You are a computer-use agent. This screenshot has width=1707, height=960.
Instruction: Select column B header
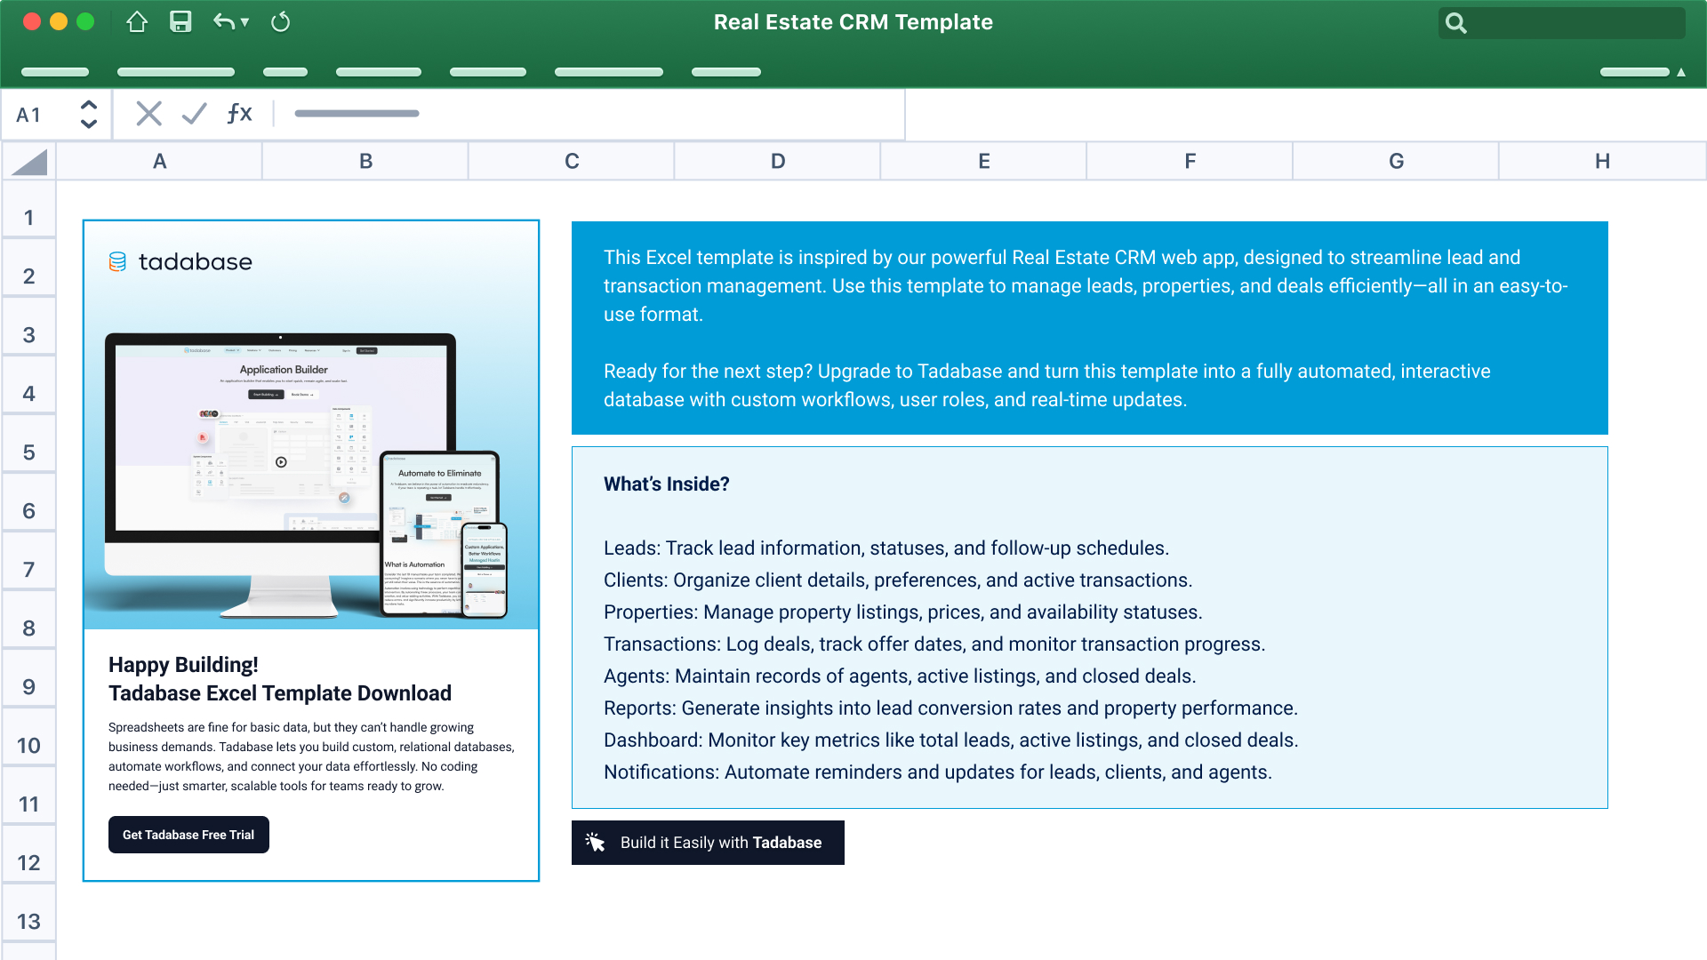(365, 162)
